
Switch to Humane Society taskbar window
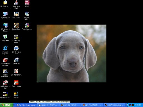48,105
